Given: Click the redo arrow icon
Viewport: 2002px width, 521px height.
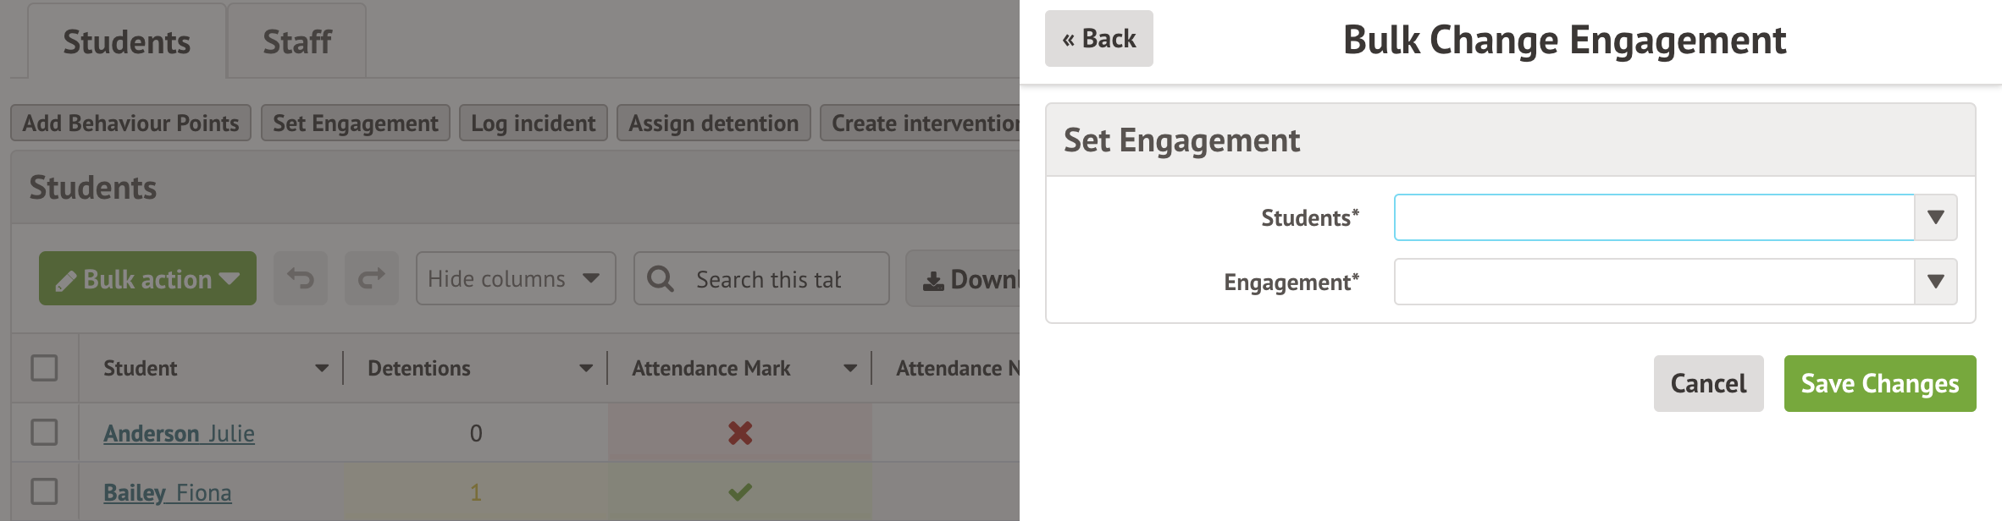Looking at the screenshot, I should click(x=370, y=278).
